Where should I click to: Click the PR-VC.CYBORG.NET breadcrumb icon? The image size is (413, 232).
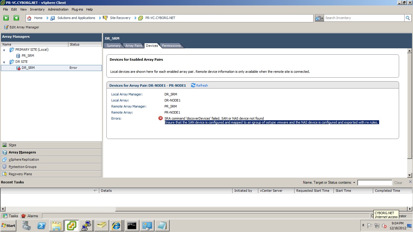point(141,18)
